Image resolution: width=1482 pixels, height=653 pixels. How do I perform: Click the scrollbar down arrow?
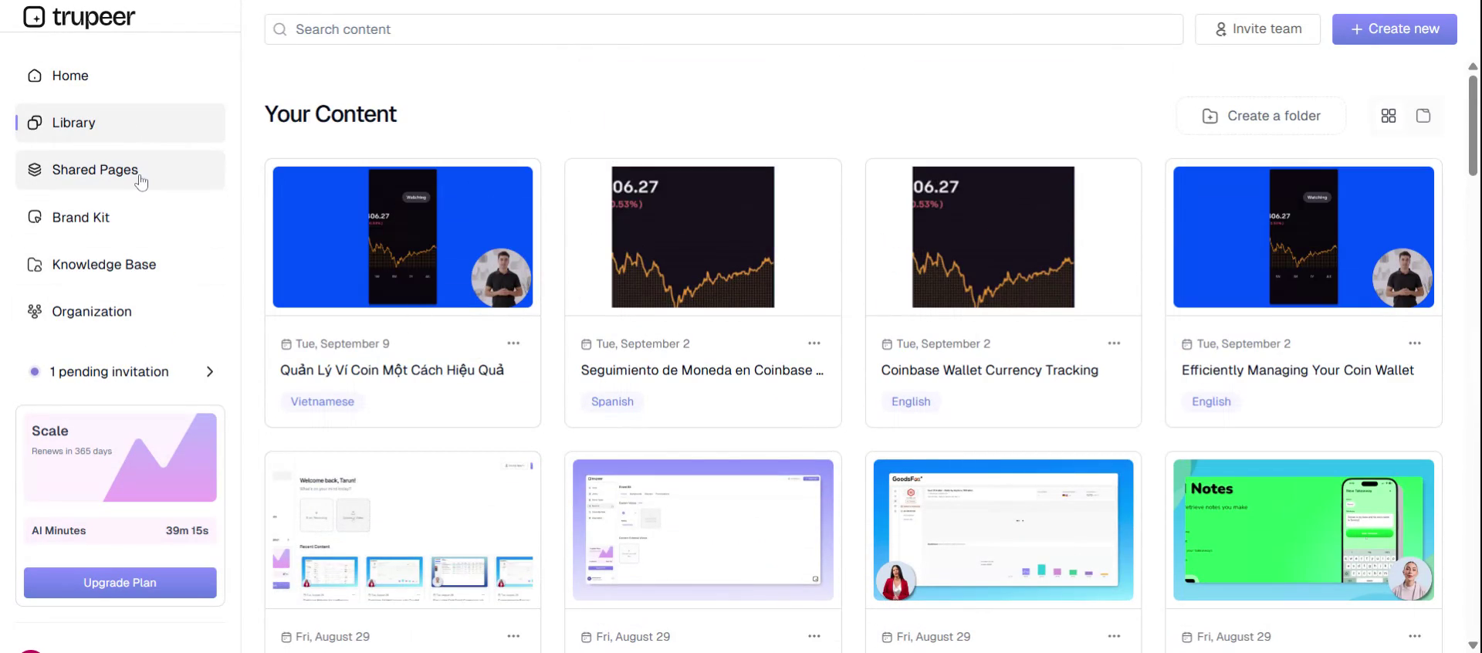(1473, 645)
